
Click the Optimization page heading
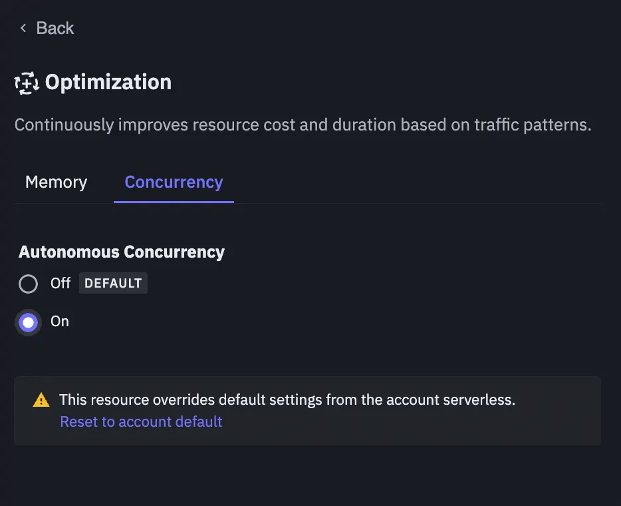(108, 83)
